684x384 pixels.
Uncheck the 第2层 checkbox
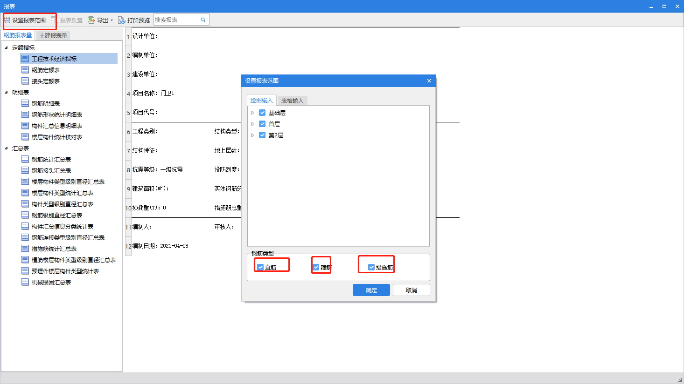262,135
